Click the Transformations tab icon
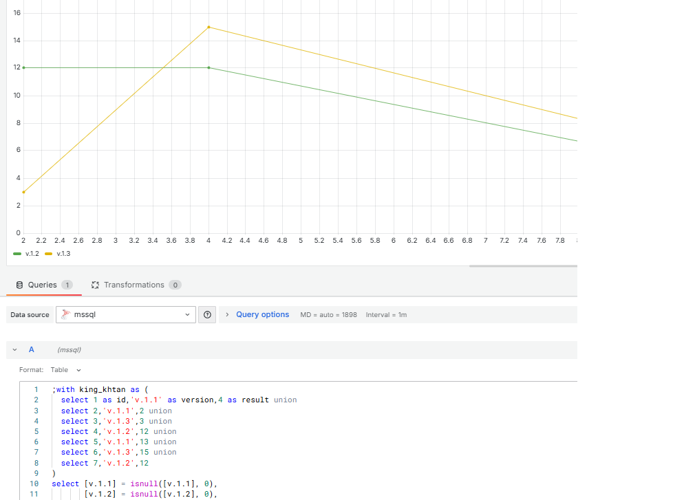 click(x=95, y=285)
